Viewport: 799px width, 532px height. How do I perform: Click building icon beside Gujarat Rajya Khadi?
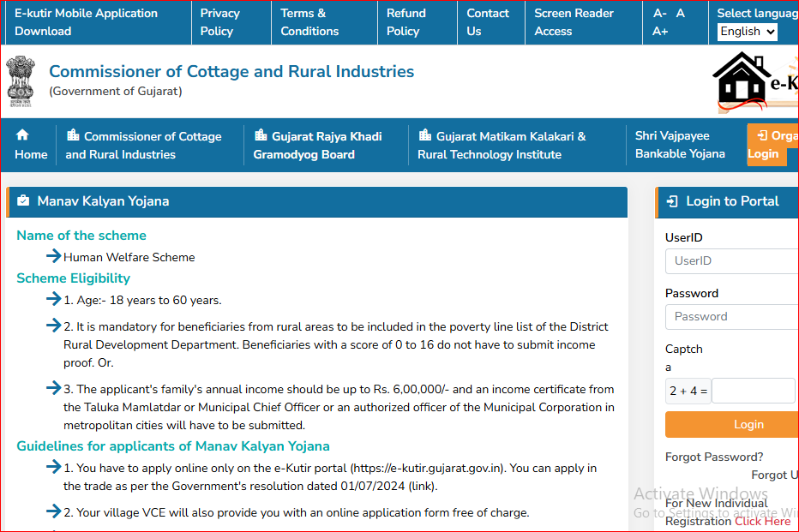[261, 134]
